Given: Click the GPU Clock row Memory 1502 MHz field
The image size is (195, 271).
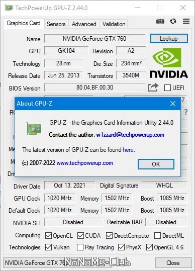Looking at the screenshot, I should pos(117,198).
